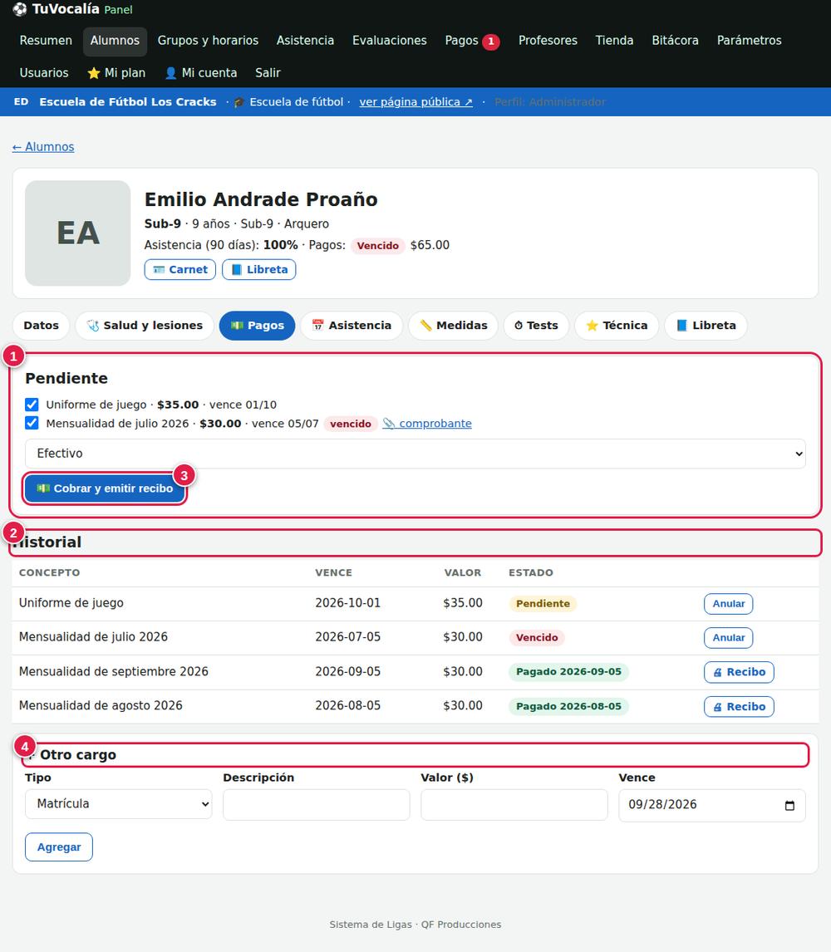Click the star icon beside Mi plan

94,73
